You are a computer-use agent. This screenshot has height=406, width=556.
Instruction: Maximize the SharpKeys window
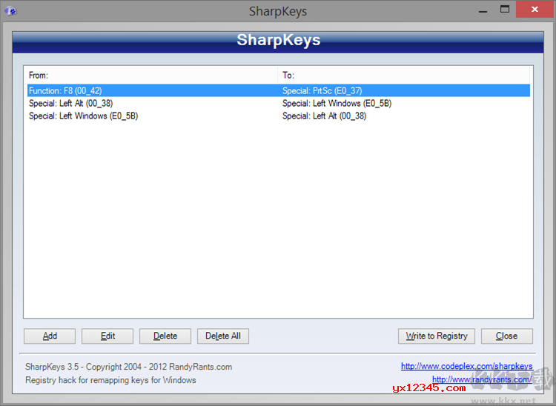click(x=505, y=10)
